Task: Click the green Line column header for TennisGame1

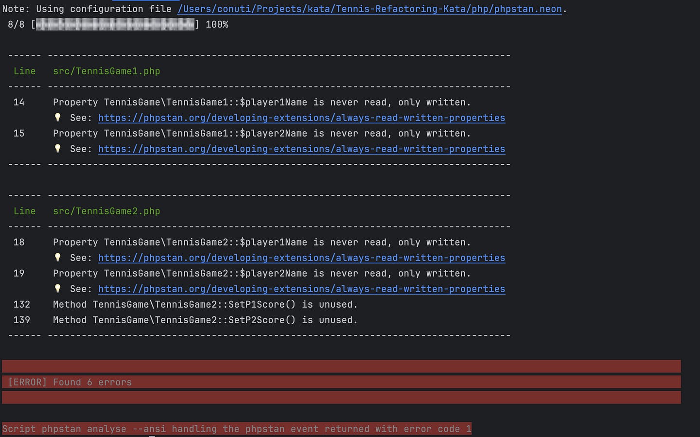Action: pos(24,71)
